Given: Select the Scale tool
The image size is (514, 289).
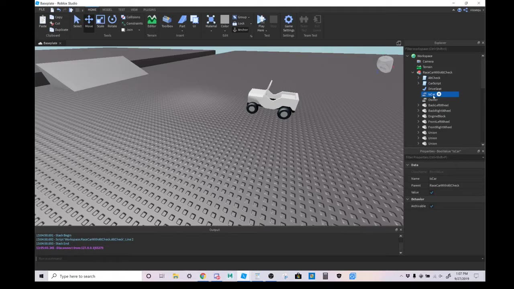Looking at the screenshot, I should (x=100, y=21).
